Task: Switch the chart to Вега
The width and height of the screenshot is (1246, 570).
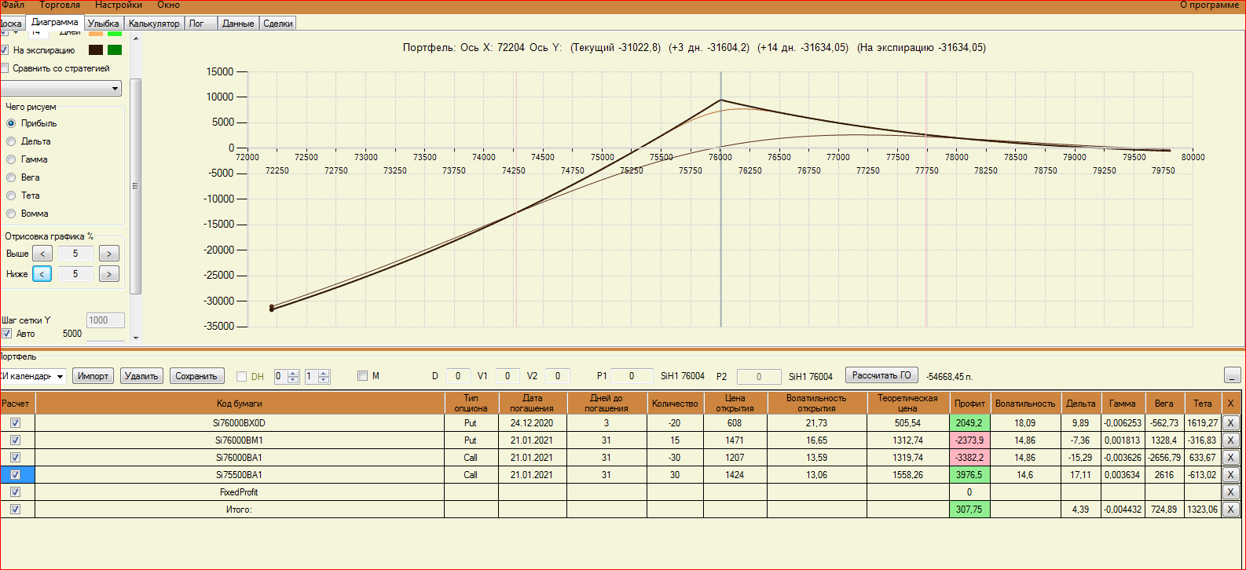Action: [11, 177]
